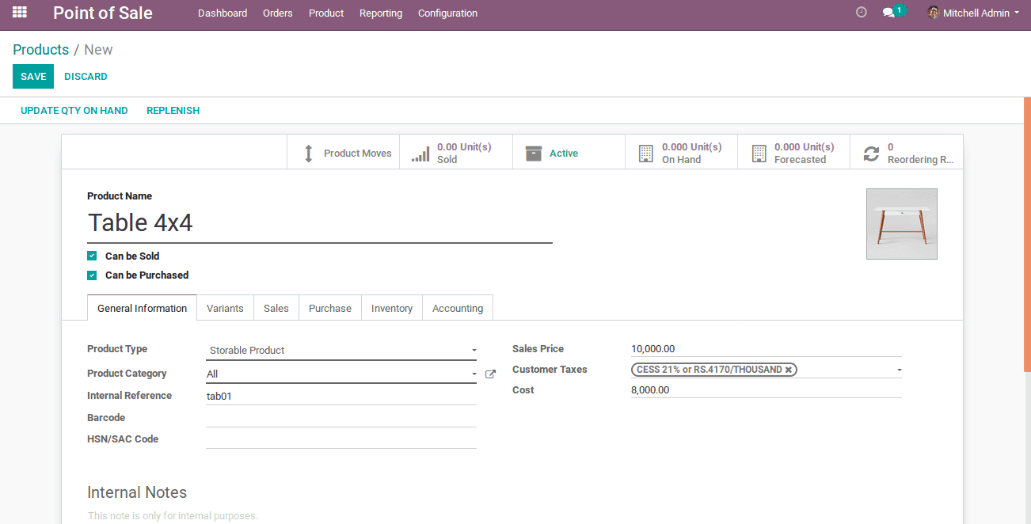Open the activities clock icon
Viewport: 1031px width, 524px height.
tap(862, 13)
